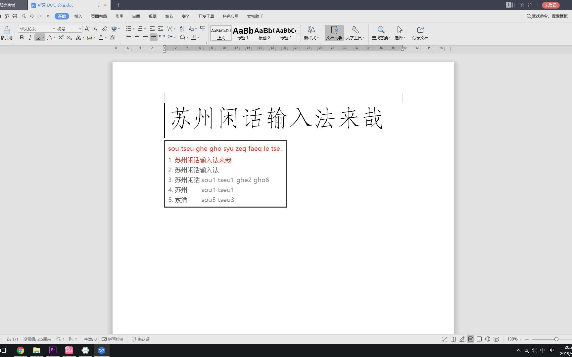Align text right
This screenshot has width=572, height=357.
145,37
